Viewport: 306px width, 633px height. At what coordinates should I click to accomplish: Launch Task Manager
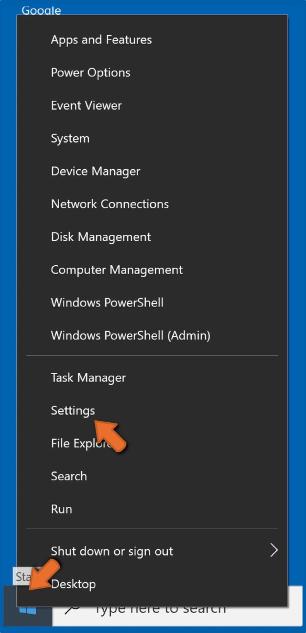[x=88, y=378]
